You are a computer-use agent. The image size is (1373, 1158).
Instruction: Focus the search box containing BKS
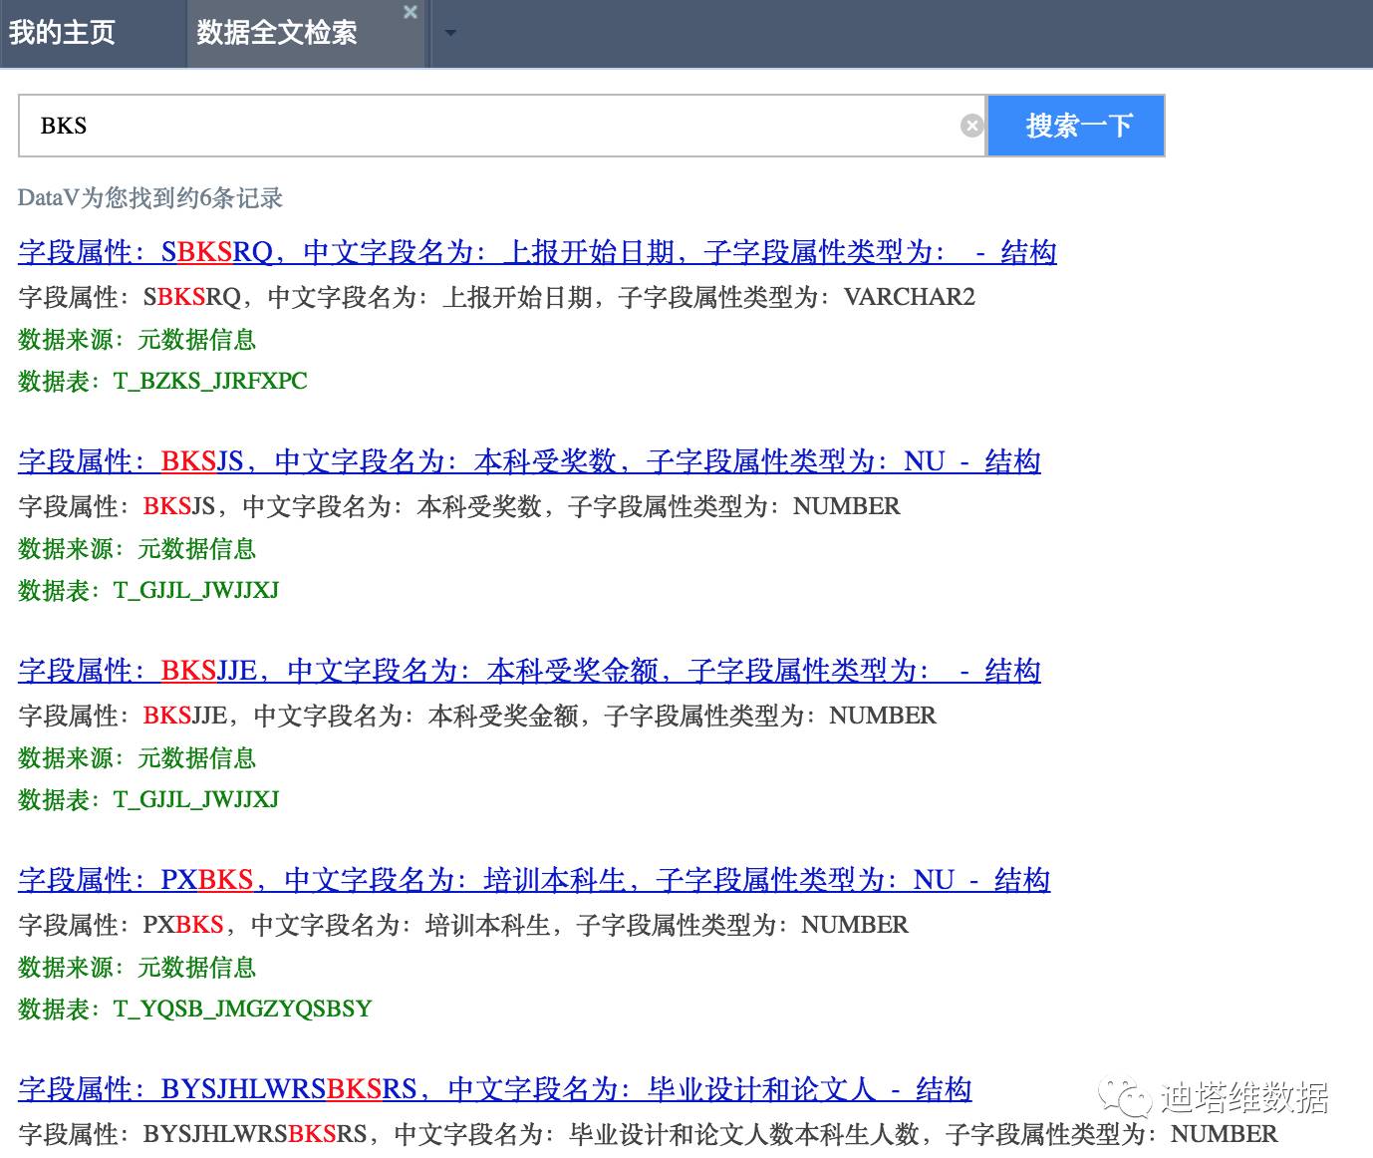coord(502,126)
